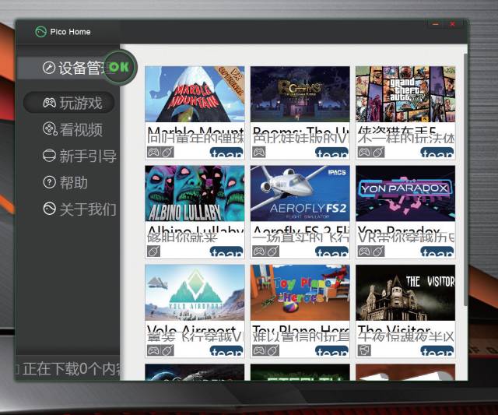Open The Visitor game thumbnail
Viewport: 498px width, 415px height.
(405, 293)
